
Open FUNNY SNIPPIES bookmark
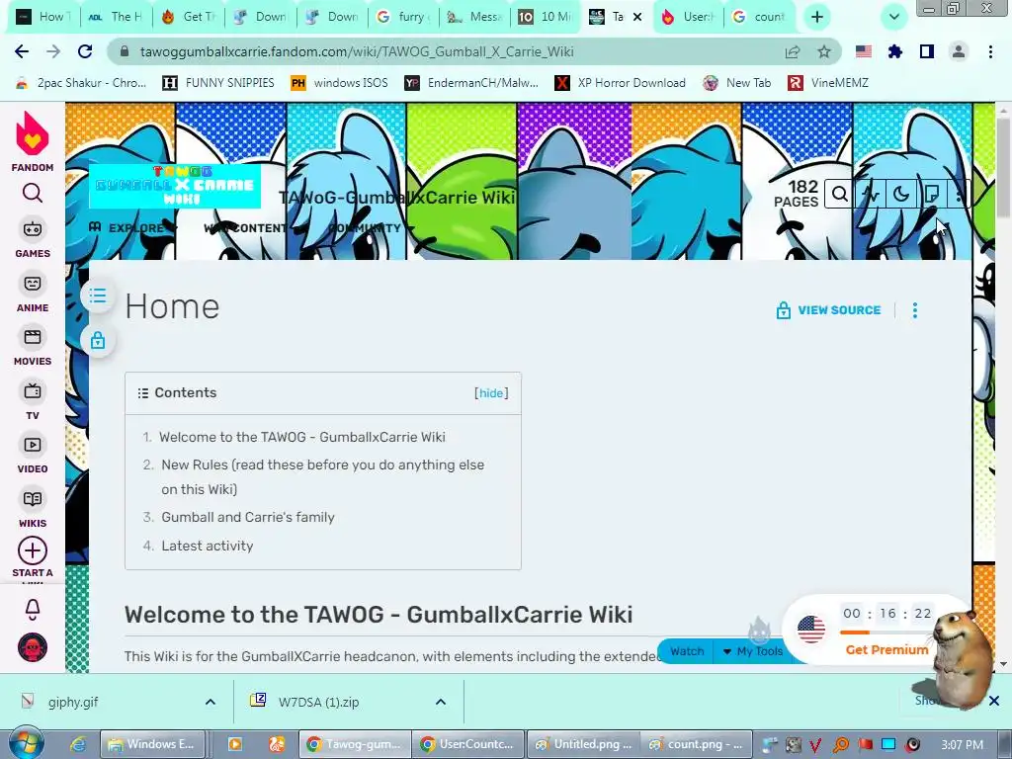click(218, 83)
